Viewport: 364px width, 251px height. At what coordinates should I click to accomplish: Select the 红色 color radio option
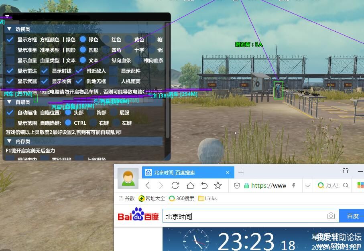106,39
